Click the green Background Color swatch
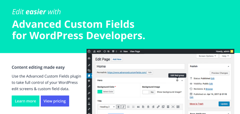The image size is (240, 114). click(100, 92)
